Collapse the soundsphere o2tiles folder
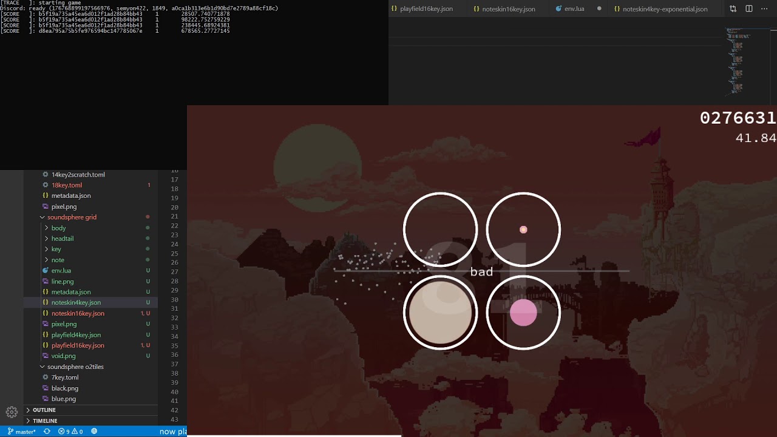The width and height of the screenshot is (777, 437). tap(42, 367)
